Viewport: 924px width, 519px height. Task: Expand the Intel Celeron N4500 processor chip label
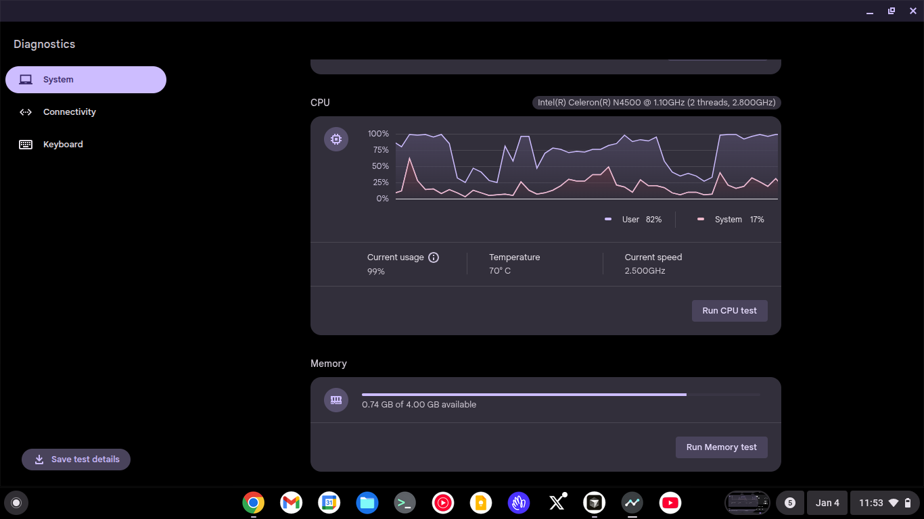[x=655, y=102]
